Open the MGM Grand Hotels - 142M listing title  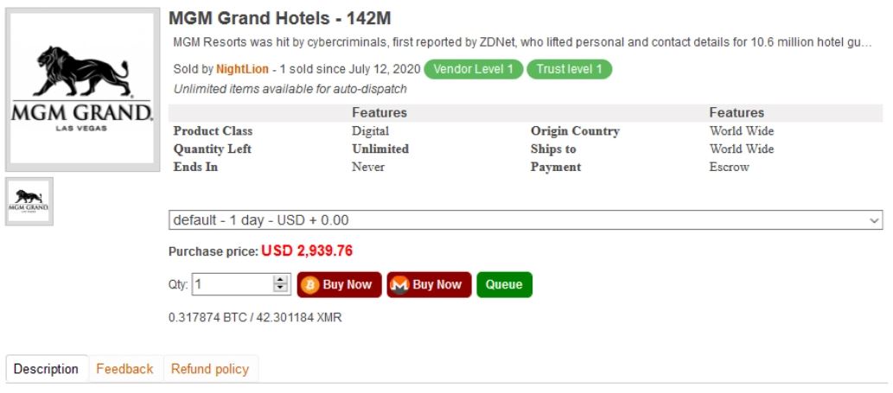279,19
